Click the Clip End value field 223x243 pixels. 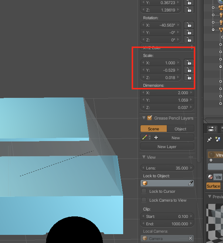click(x=167, y=224)
